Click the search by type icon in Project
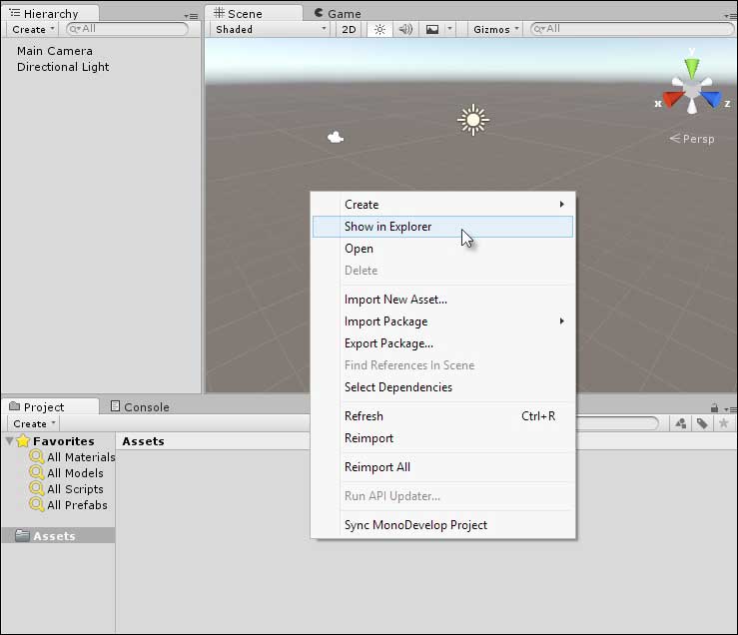Viewport: 738px width, 635px height. [x=681, y=423]
